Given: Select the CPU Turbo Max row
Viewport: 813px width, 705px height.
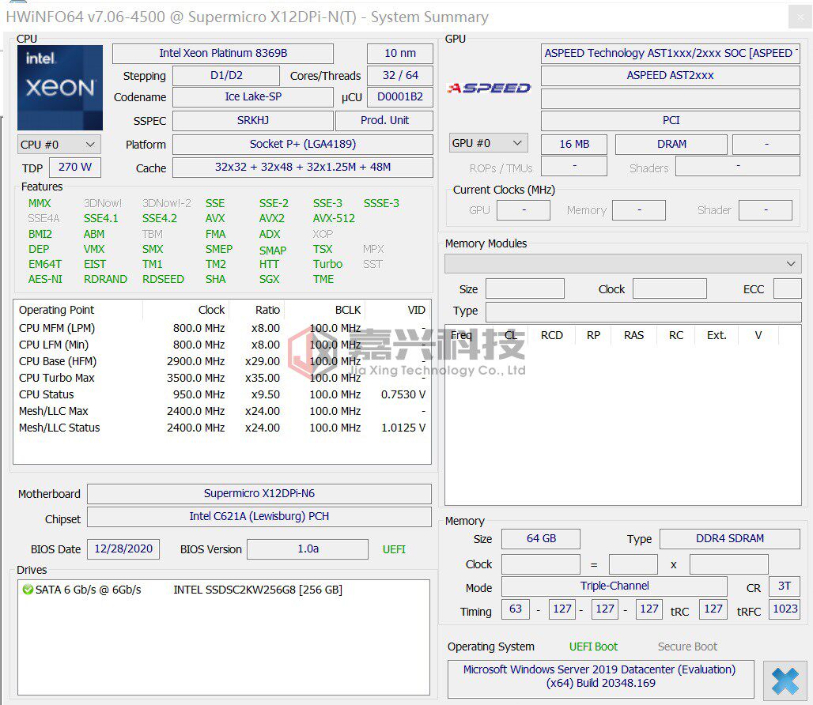Looking at the screenshot, I should click(x=222, y=378).
